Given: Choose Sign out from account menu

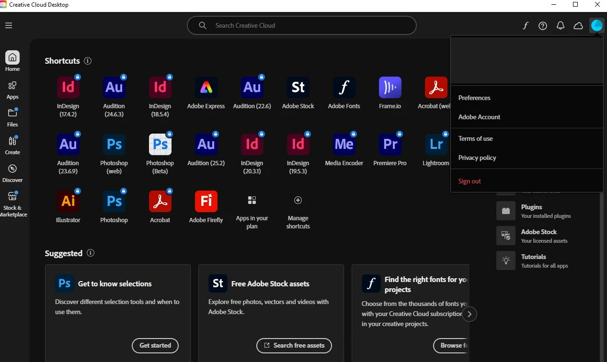Looking at the screenshot, I should pyautogui.click(x=527, y=181).
